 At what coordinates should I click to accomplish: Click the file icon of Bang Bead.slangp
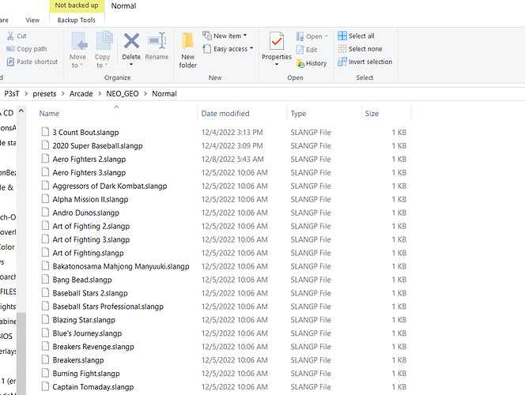click(45, 279)
